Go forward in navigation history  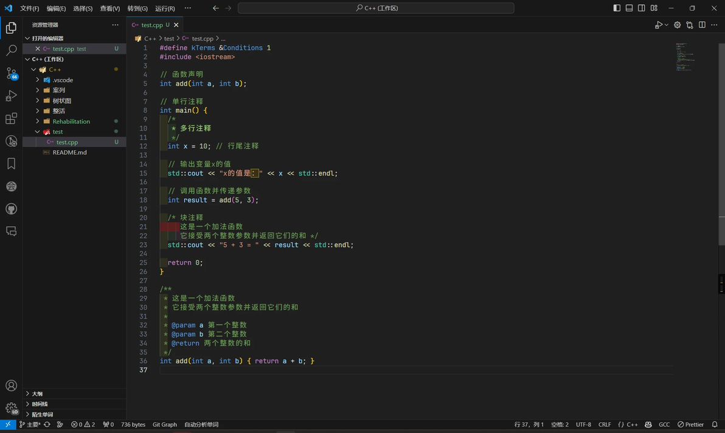click(x=228, y=8)
